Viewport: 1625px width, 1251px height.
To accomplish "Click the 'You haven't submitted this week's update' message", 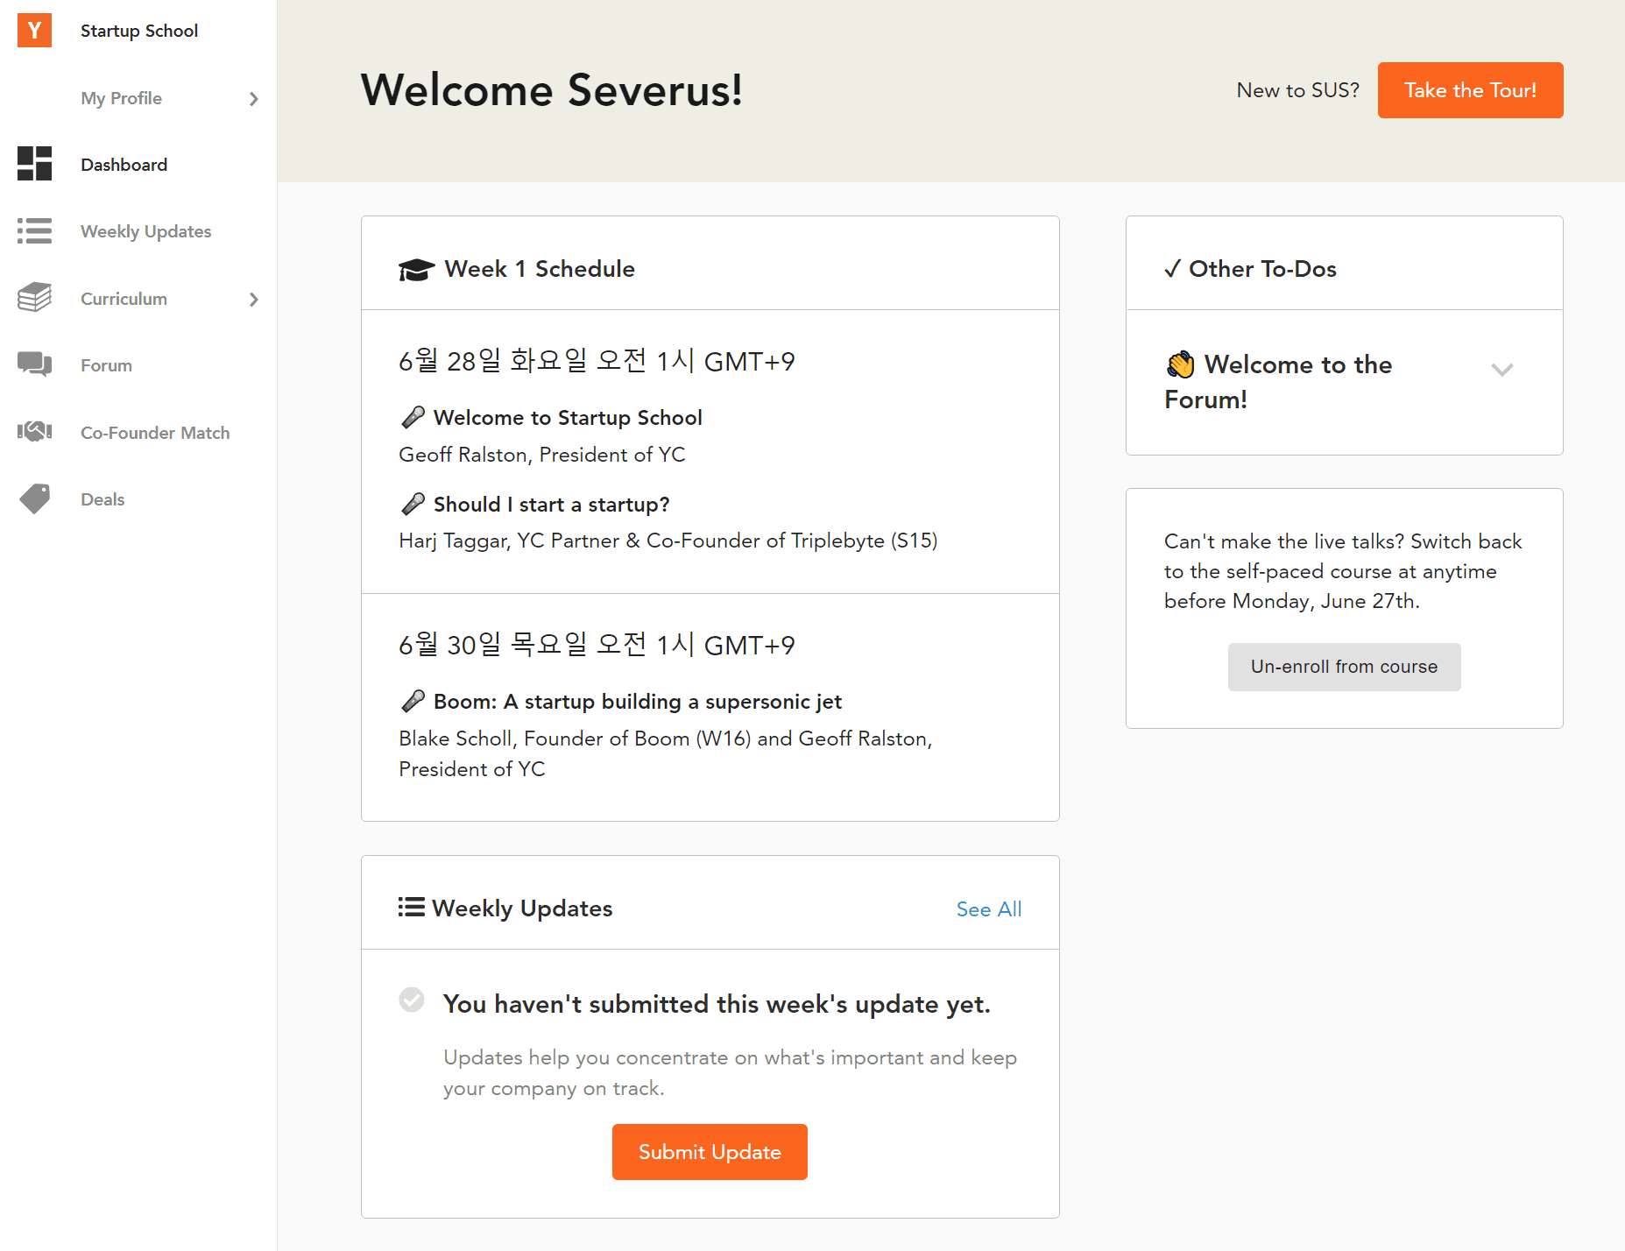I will [x=717, y=1004].
